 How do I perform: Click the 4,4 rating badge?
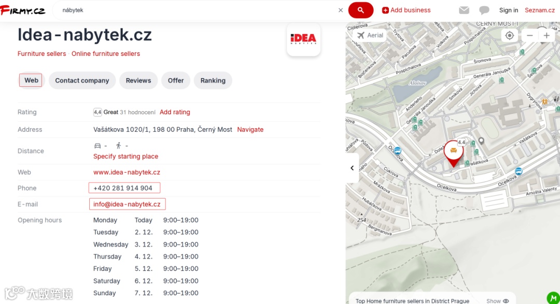(x=97, y=112)
